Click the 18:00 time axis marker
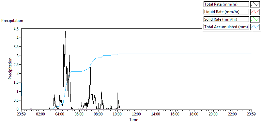Viewport: 261px width, 122px height. pyautogui.click(x=194, y=114)
